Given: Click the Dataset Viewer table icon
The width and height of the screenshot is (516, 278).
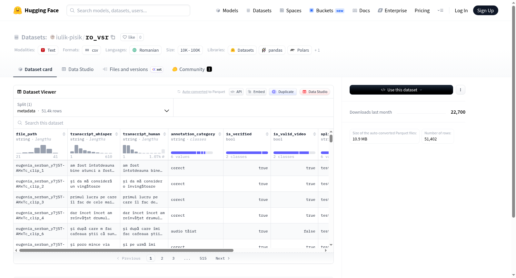Looking at the screenshot, I should (x=19, y=92).
